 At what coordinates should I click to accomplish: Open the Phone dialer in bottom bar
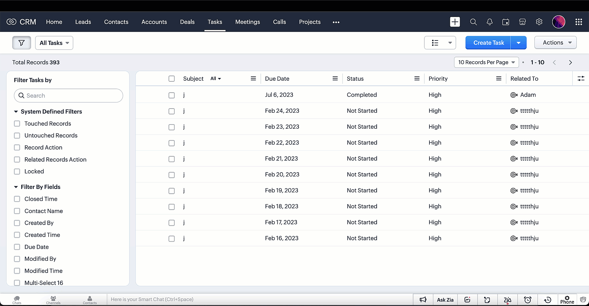(567, 300)
